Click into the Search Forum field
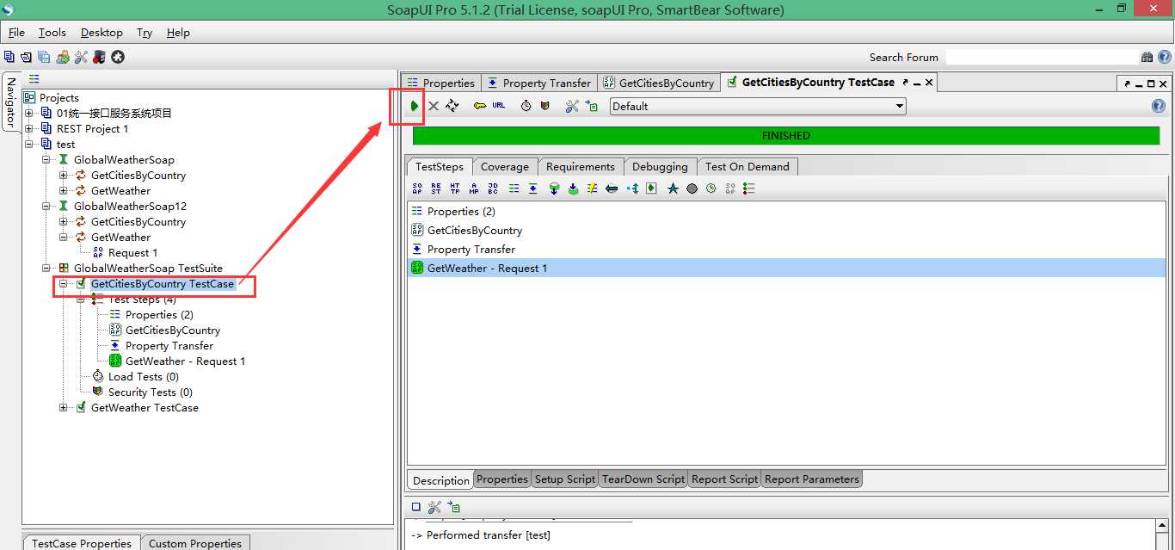The image size is (1175, 550). click(1042, 57)
